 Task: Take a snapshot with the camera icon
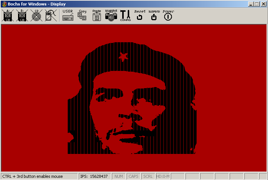111,15
